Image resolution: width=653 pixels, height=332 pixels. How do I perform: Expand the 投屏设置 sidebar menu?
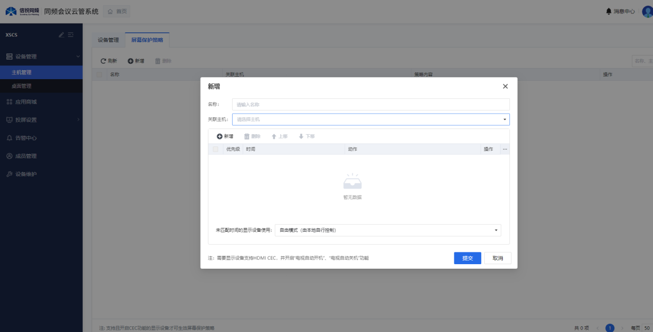[x=78, y=120]
